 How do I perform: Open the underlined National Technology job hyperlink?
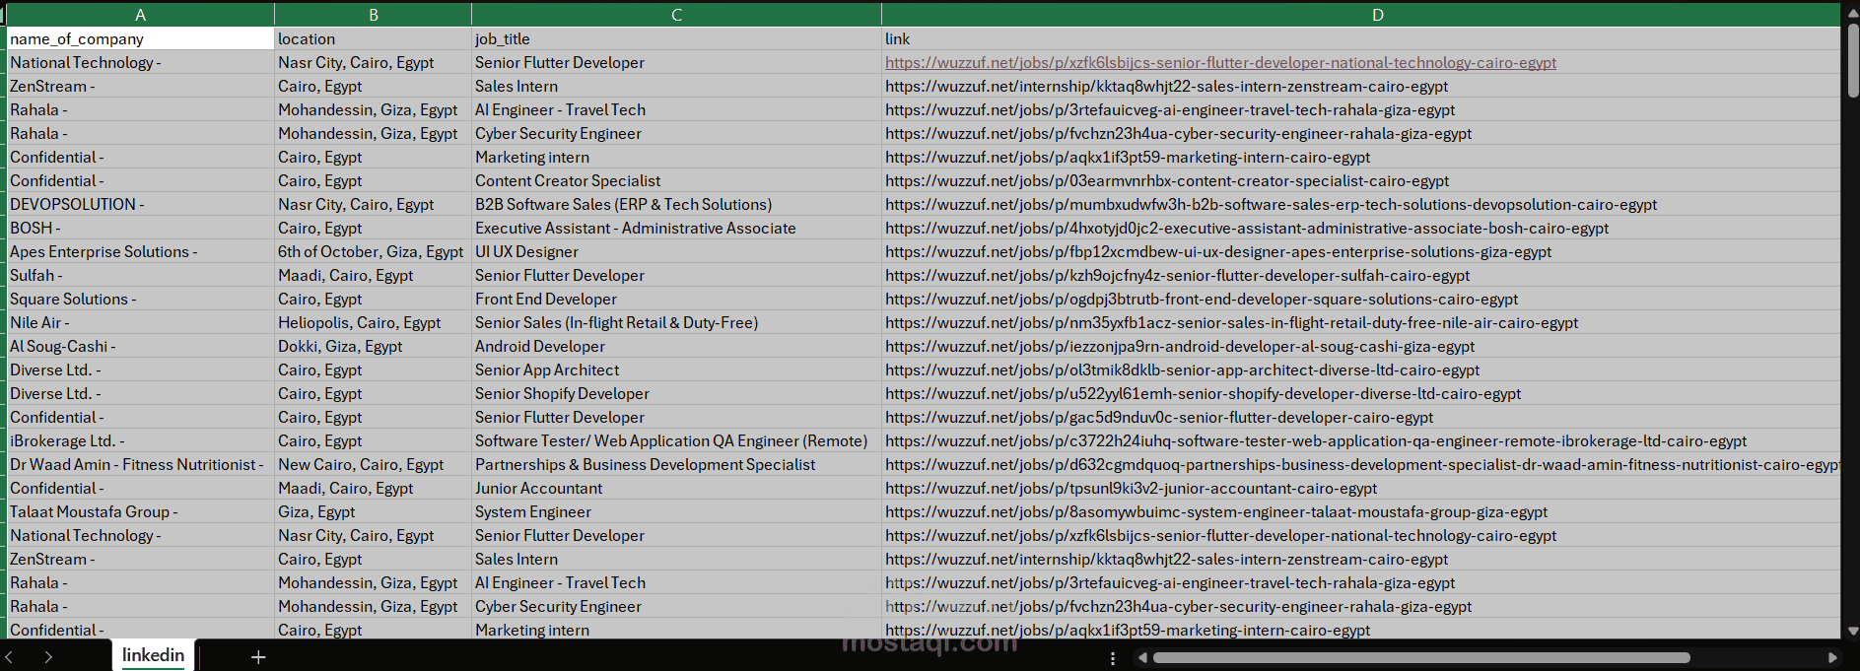[1220, 62]
